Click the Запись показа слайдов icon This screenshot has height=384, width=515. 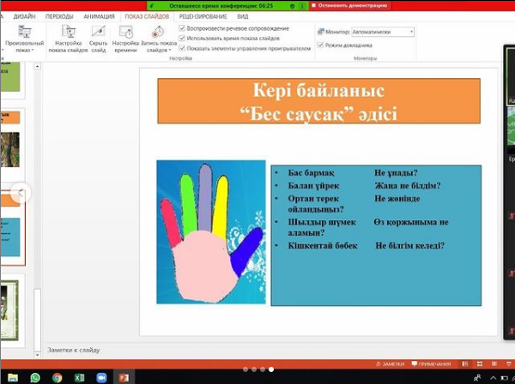(x=158, y=33)
